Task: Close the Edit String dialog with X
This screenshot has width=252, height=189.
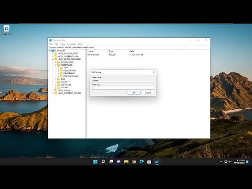Action: click(154, 72)
